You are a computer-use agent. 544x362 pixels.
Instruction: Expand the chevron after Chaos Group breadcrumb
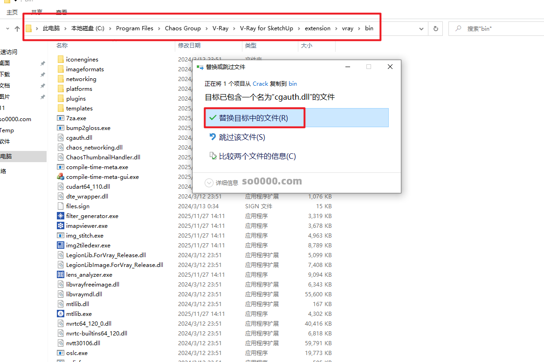(207, 28)
